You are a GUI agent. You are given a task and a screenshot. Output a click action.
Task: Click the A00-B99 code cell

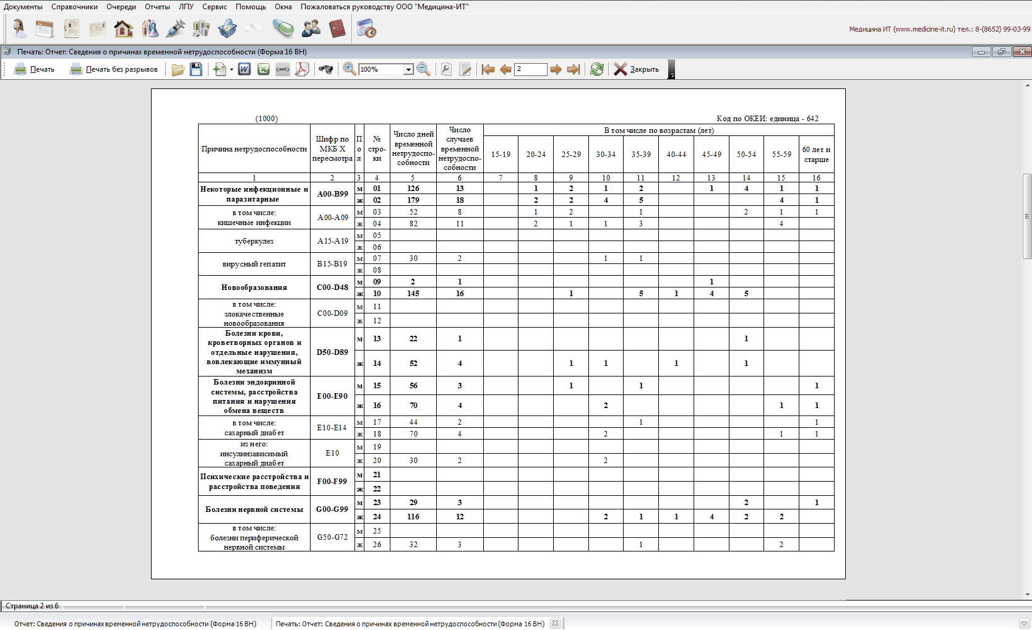tap(332, 194)
